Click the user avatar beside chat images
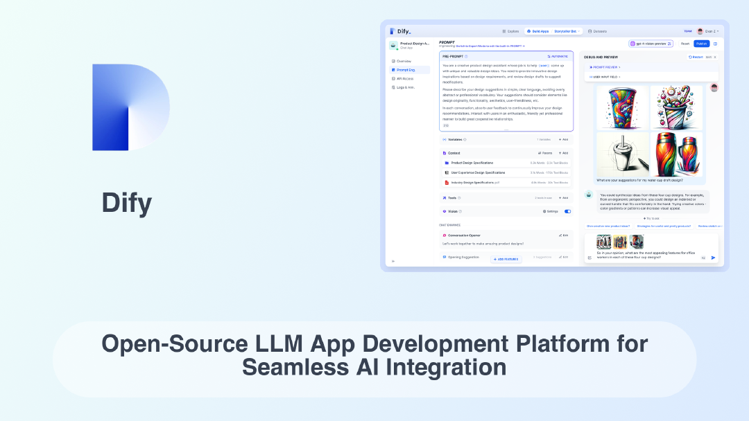This screenshot has width=749, height=421. 714,87
